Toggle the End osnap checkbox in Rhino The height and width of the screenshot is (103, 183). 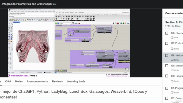(9, 51)
